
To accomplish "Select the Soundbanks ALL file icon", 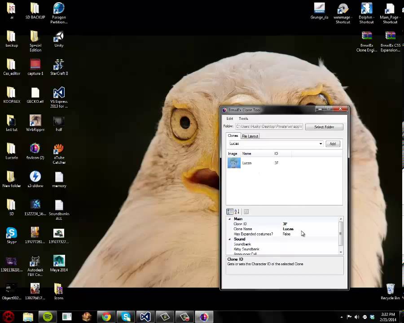I will pos(59,210).
